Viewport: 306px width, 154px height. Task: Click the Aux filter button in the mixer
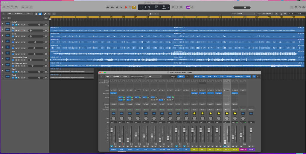coord(209,77)
